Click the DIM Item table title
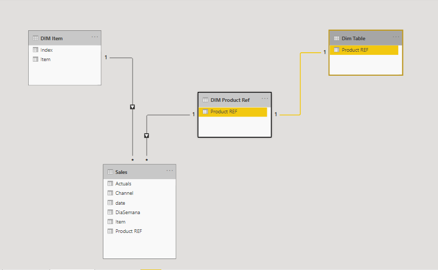 (x=52, y=38)
